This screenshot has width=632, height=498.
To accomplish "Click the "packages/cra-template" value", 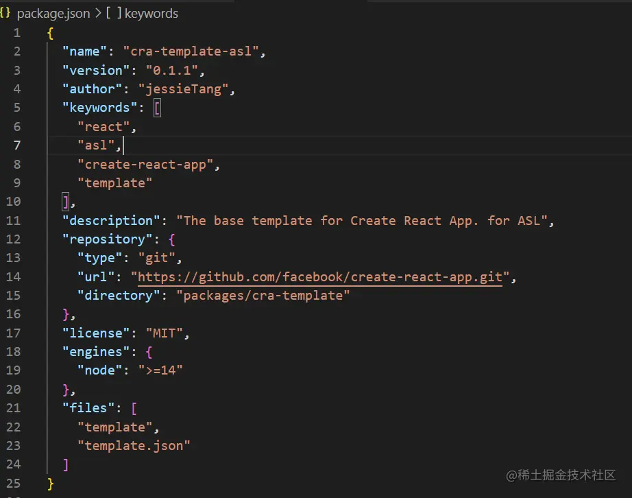I will tap(263, 296).
